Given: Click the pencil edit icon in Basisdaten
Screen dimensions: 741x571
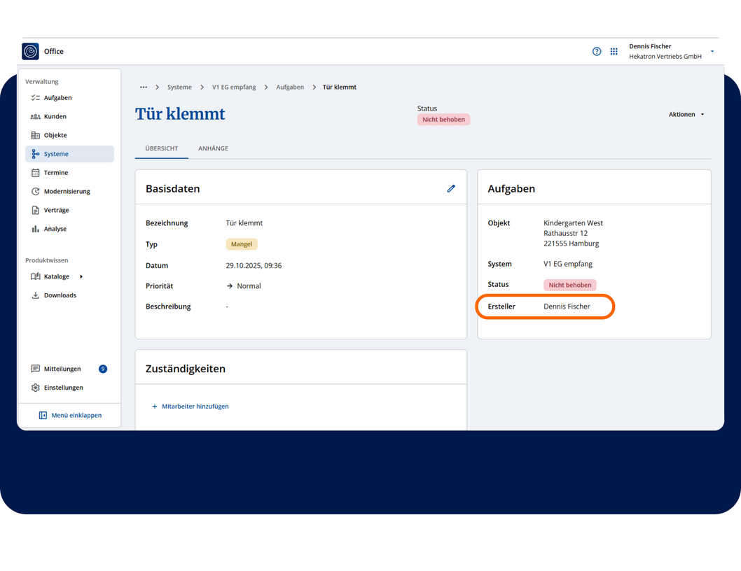Looking at the screenshot, I should 451,188.
